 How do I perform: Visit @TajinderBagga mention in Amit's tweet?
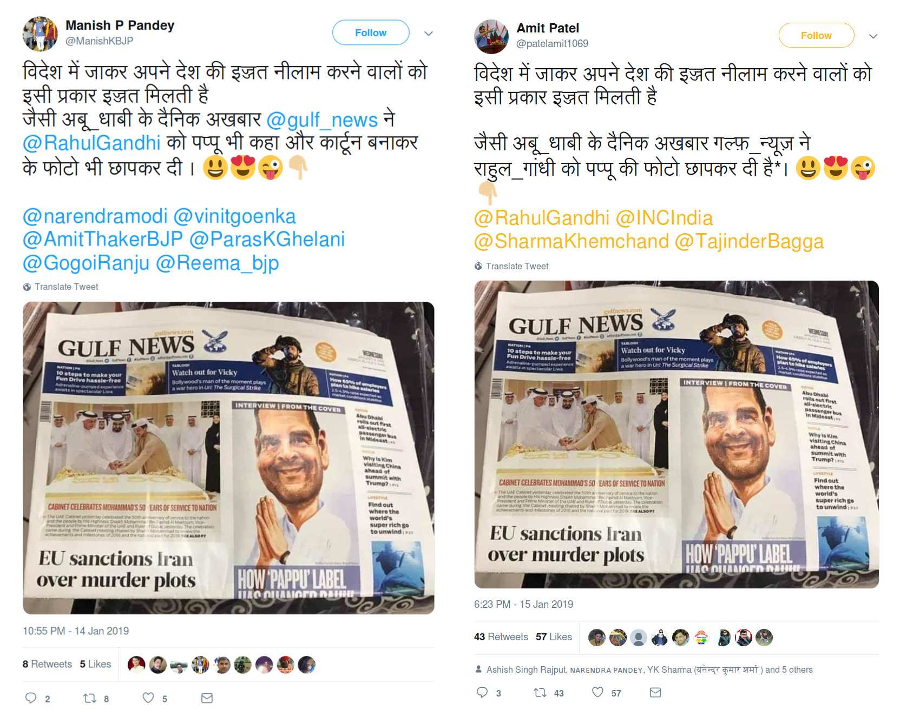749,241
